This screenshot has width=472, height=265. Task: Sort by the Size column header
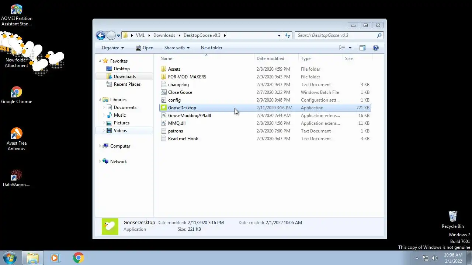tap(357, 59)
